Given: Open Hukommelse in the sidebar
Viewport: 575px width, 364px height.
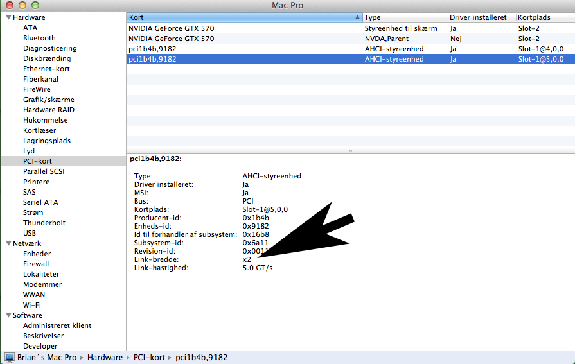Looking at the screenshot, I should click(x=46, y=120).
